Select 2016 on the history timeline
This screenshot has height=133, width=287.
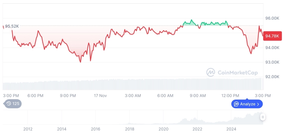pyautogui.click(x=95, y=129)
